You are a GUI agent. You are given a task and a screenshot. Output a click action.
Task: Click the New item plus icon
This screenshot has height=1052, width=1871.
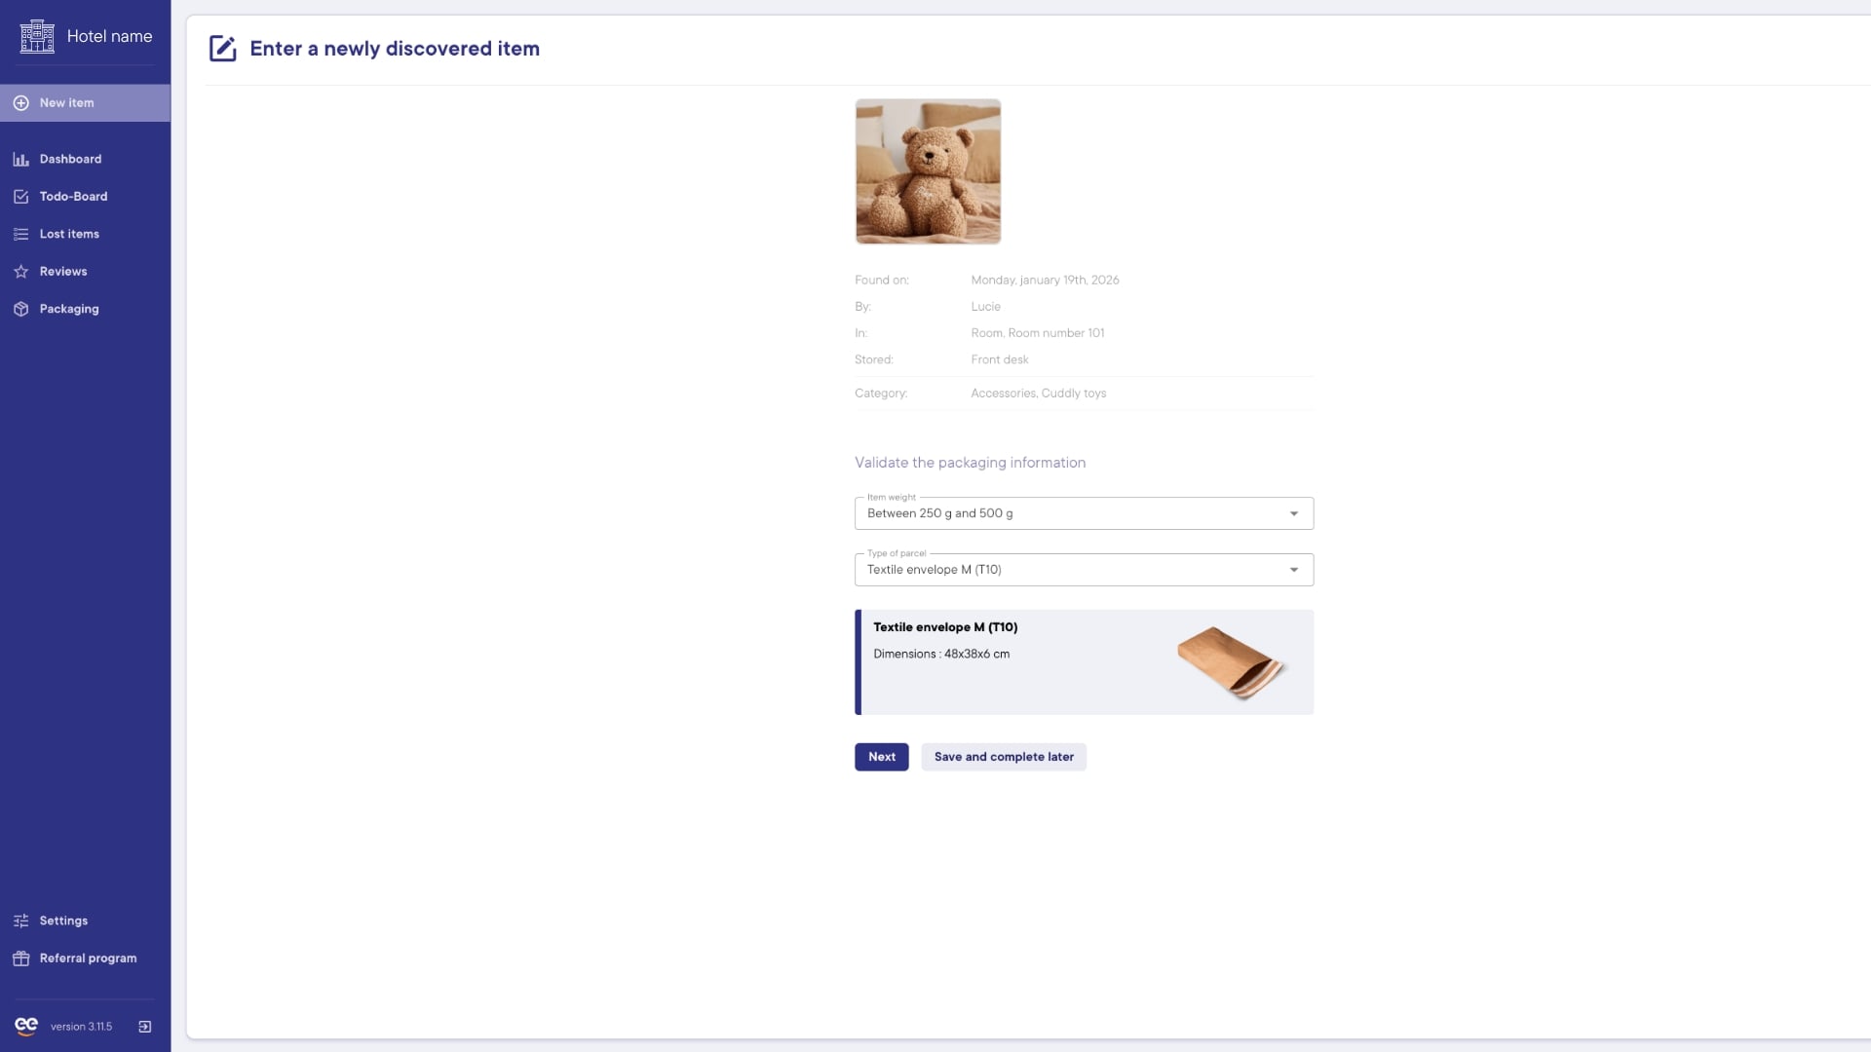(x=20, y=103)
